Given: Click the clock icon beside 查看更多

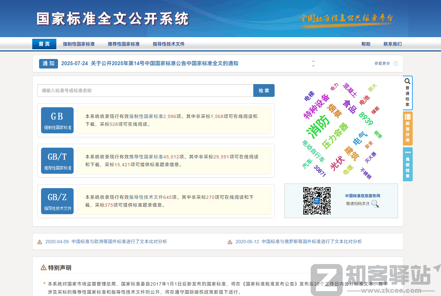Looking at the screenshot, I should [x=396, y=64].
